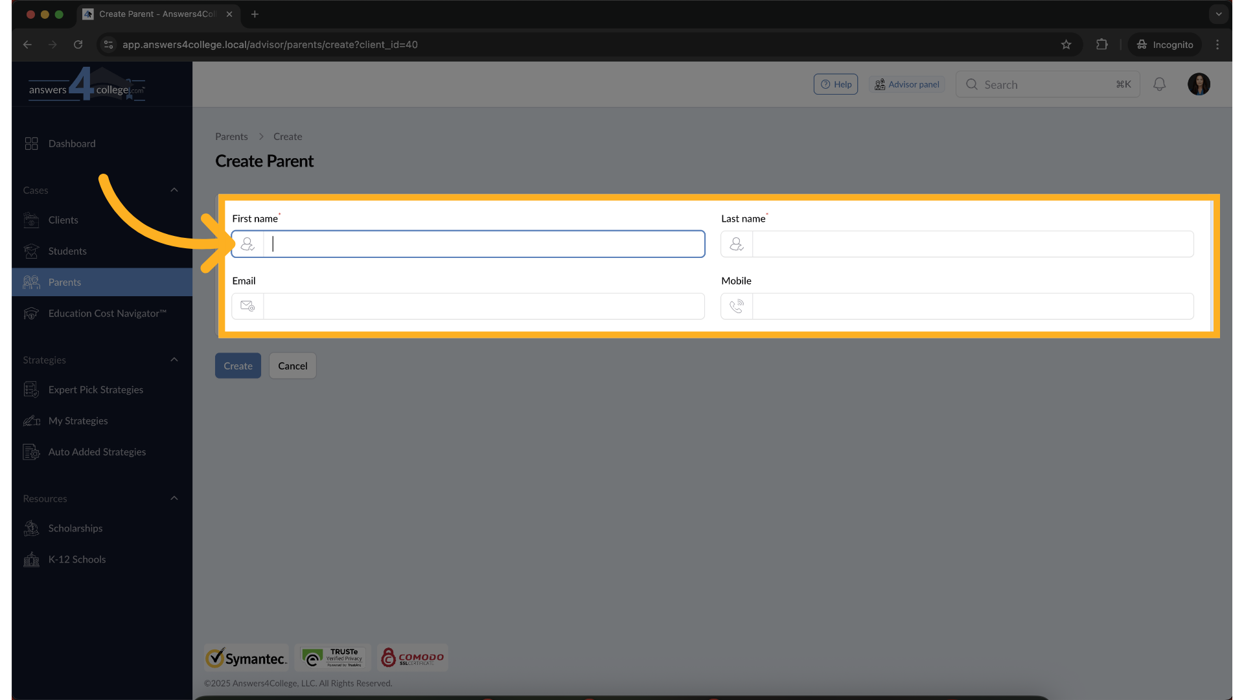Click Parents breadcrumb link
Screen dimensions: 1244x700
231,137
